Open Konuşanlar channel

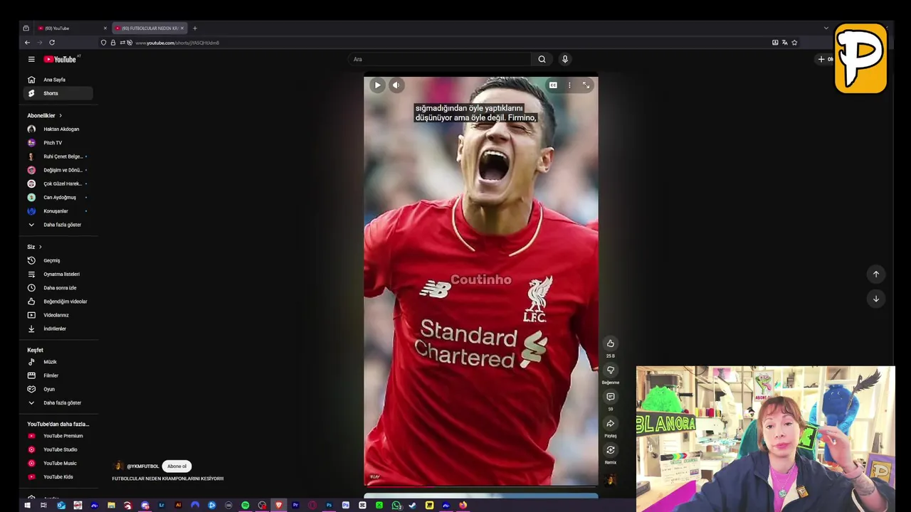tap(59, 211)
